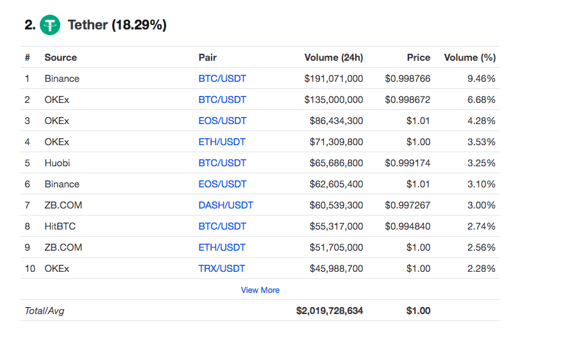
Task: Click the 4.28% volume percentage
Action: [x=481, y=121]
